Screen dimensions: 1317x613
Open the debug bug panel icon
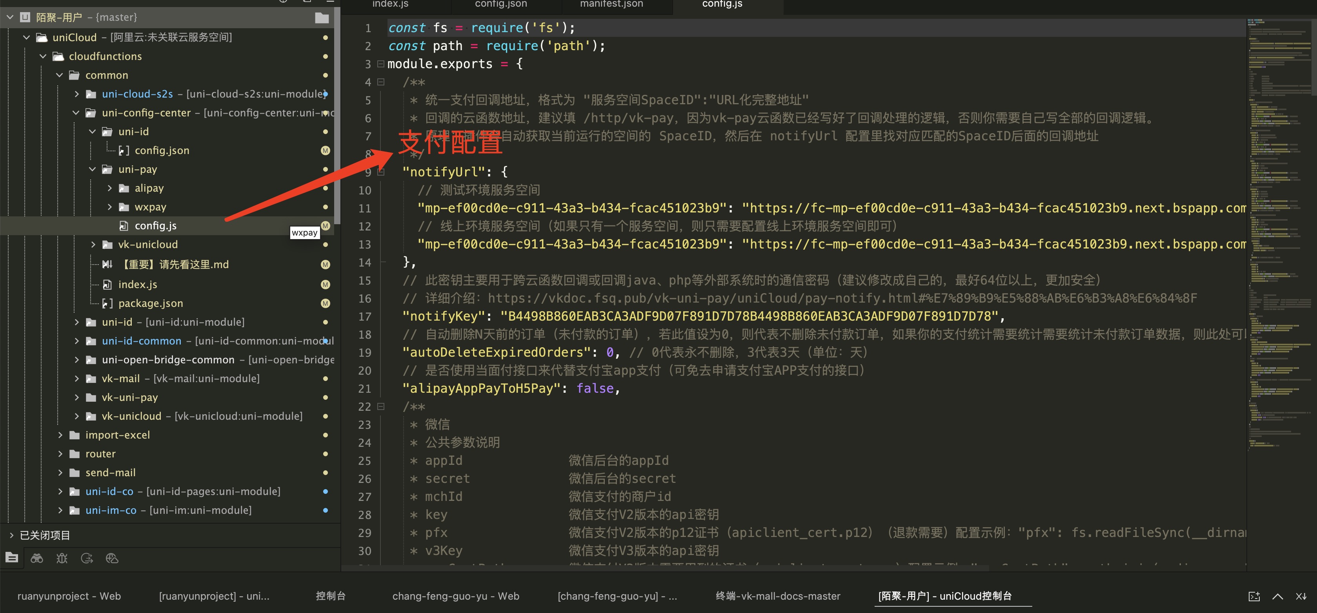click(x=62, y=558)
